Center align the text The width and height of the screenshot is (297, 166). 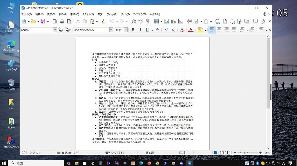pyautogui.click(x=219, y=30)
